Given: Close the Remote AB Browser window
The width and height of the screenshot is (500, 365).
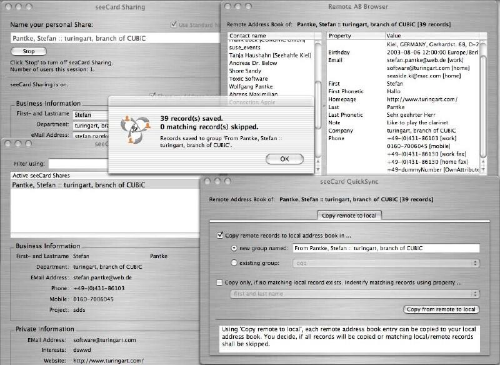Looking at the screenshot, I should coord(227,6).
